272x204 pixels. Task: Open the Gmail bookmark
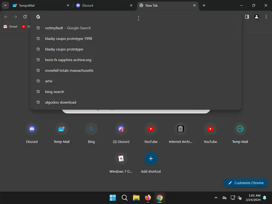[10, 27]
